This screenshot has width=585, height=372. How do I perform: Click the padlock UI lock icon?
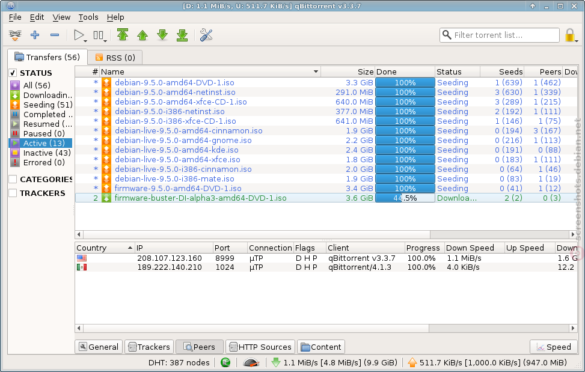tap(570, 35)
